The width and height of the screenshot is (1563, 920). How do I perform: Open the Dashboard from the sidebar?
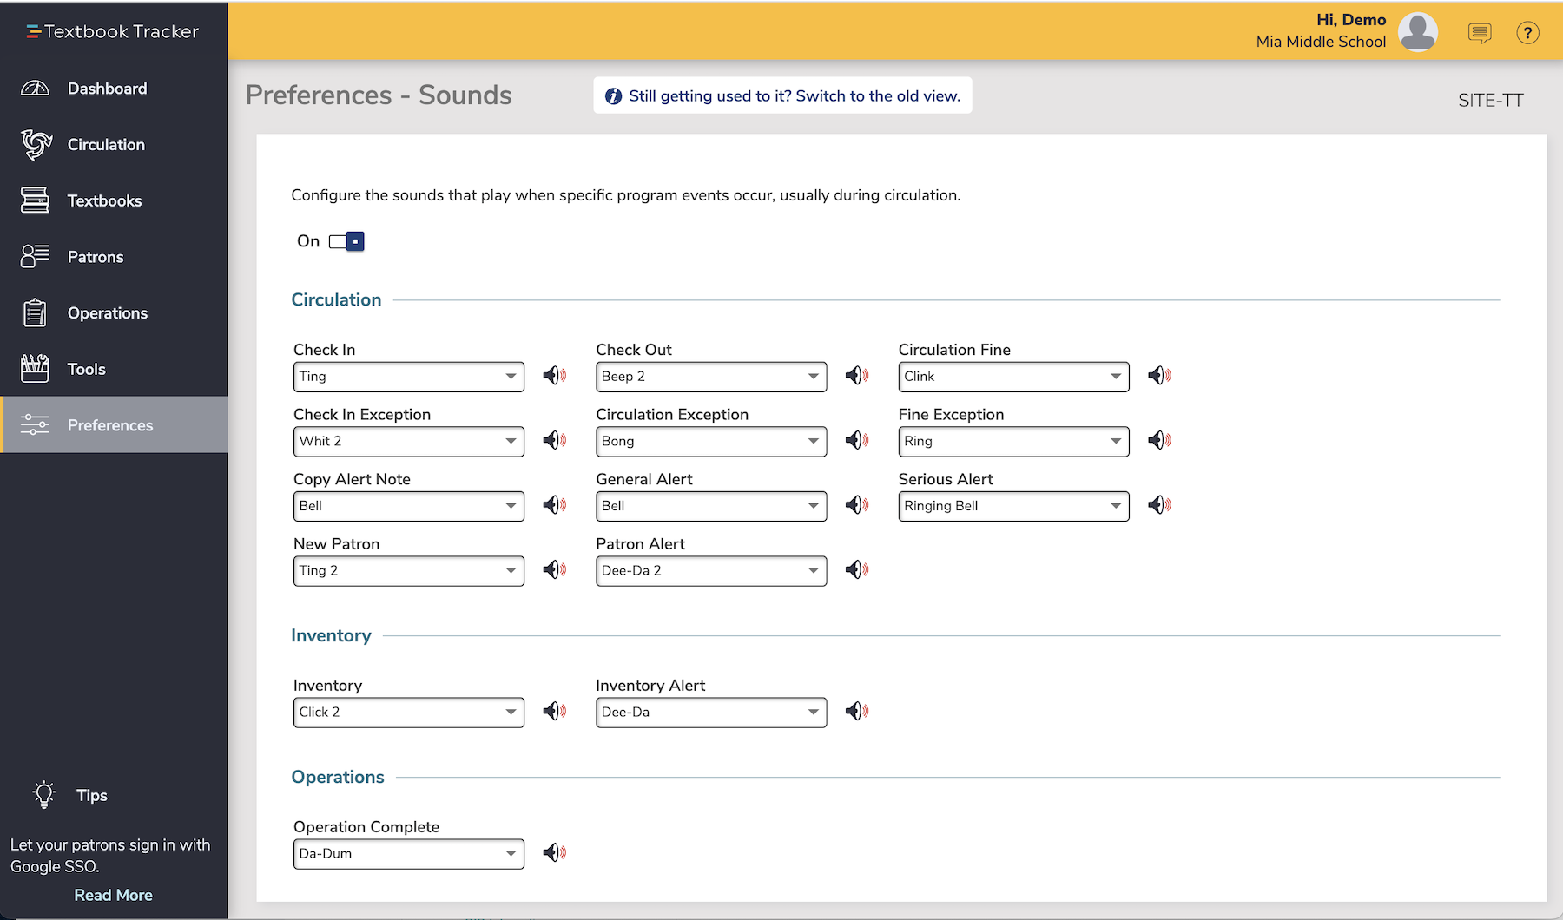click(106, 88)
